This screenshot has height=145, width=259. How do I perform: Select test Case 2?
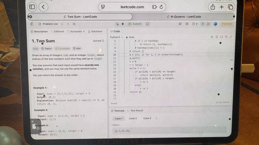(x=133, y=118)
